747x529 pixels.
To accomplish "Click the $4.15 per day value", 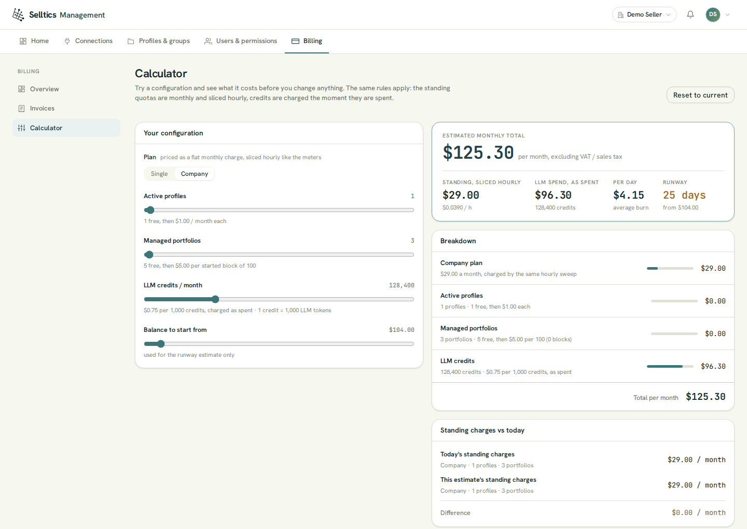I will pos(629,195).
